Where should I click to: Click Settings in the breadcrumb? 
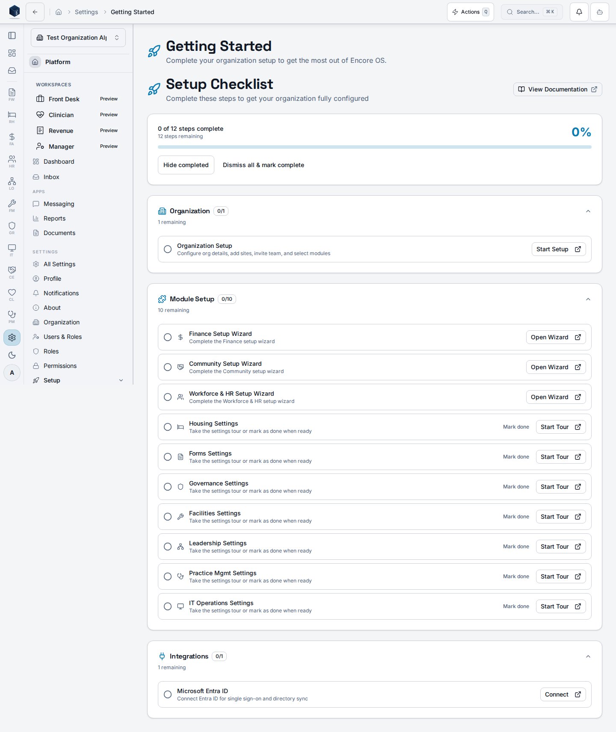tap(86, 12)
